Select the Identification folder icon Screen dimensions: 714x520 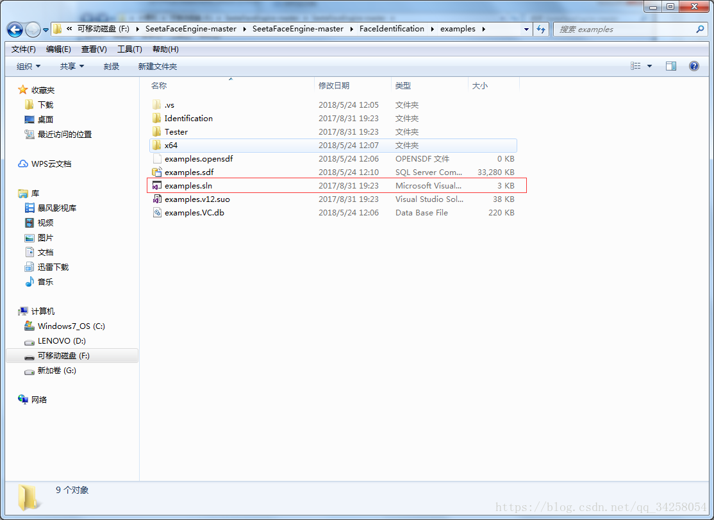click(156, 119)
